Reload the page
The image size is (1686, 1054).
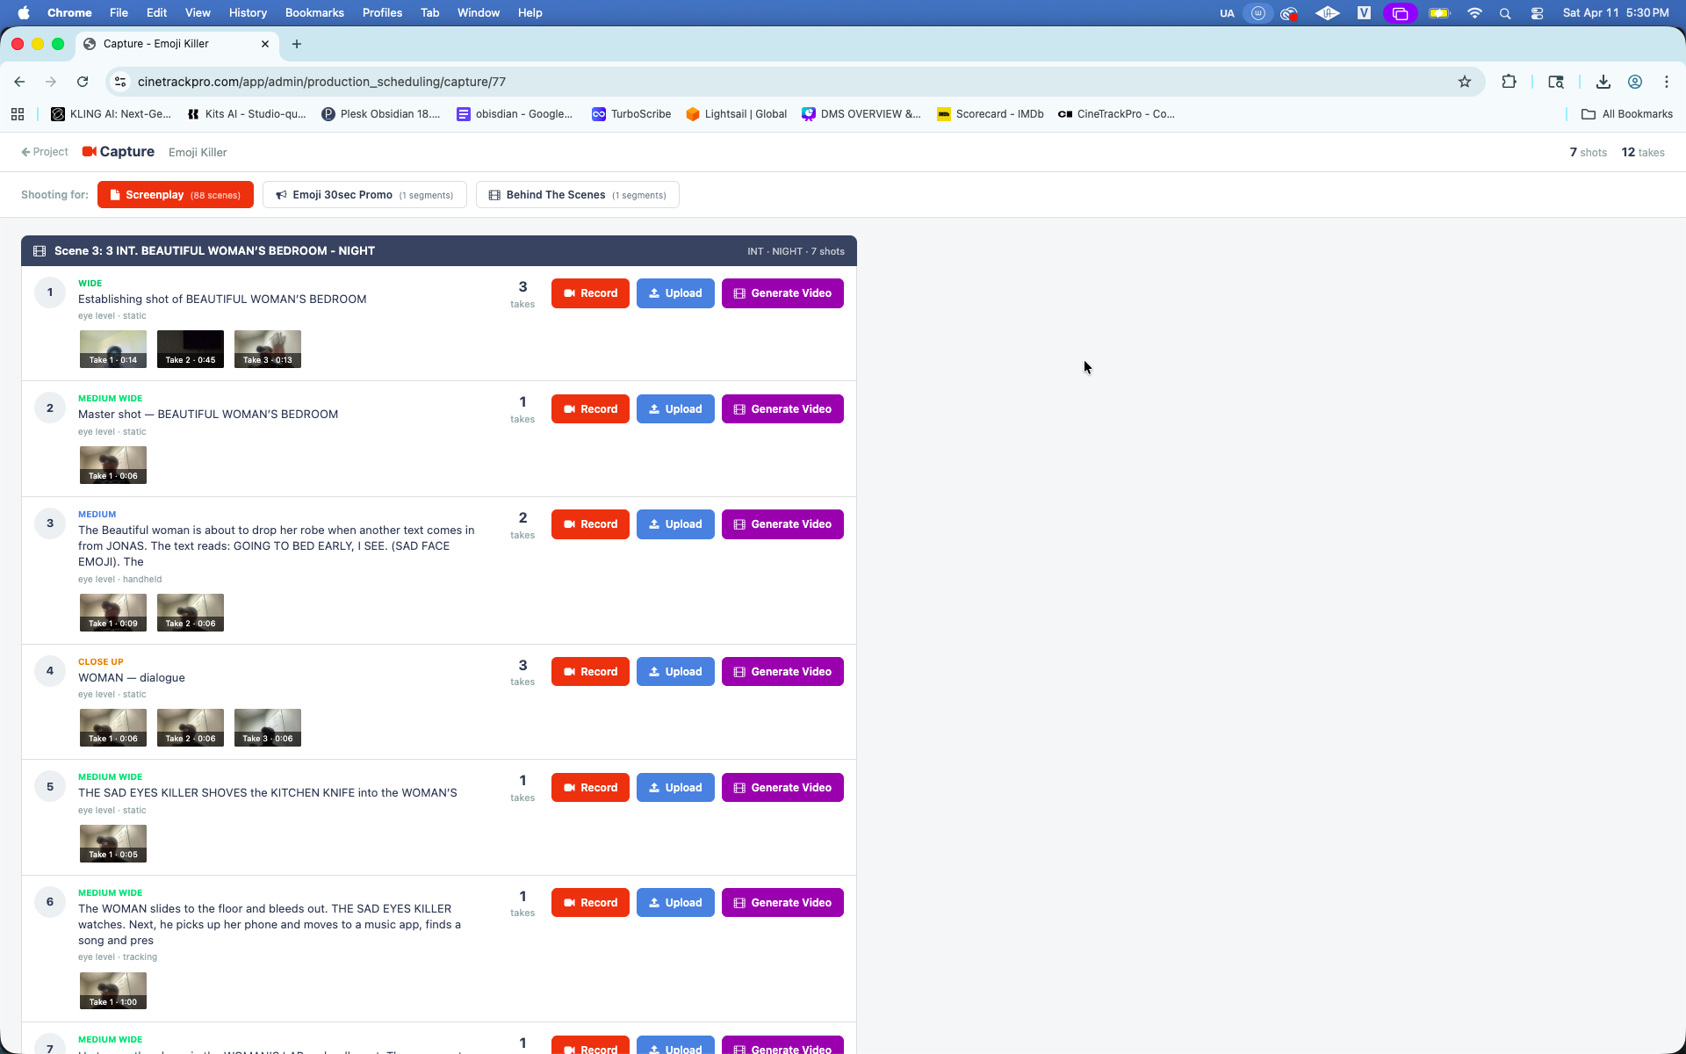point(83,82)
